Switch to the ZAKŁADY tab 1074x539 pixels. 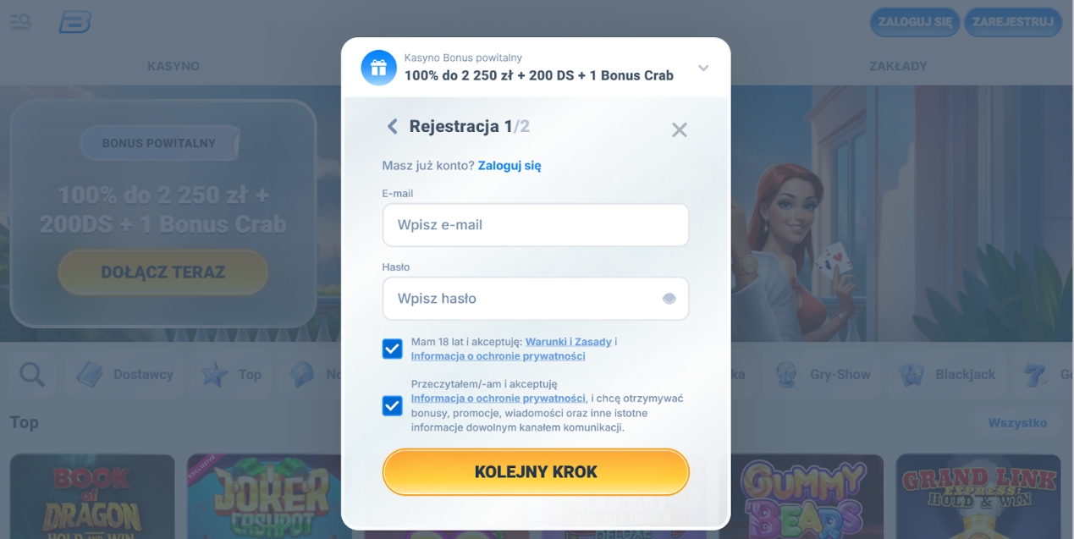click(x=898, y=66)
